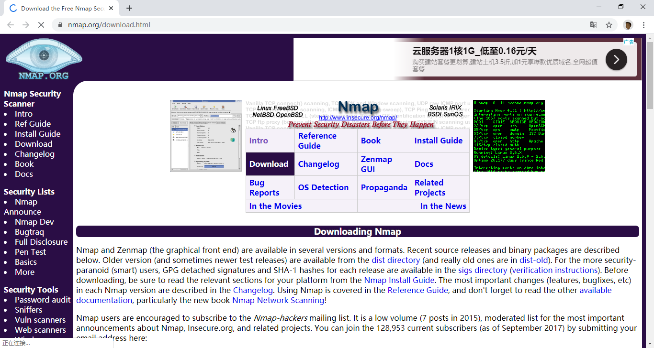Open Install Guide in the left sidebar

tap(37, 134)
